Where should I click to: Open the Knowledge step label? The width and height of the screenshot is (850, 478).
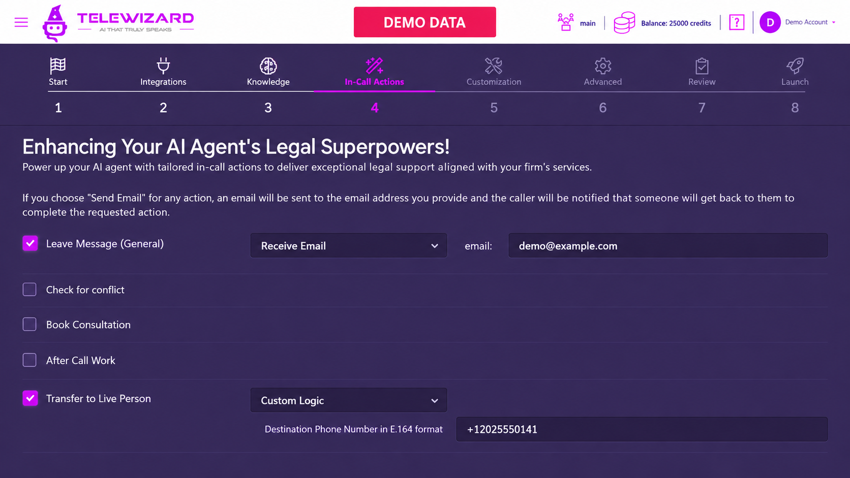268,82
